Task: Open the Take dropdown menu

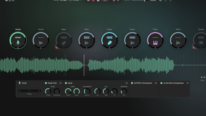Action: (202, 80)
